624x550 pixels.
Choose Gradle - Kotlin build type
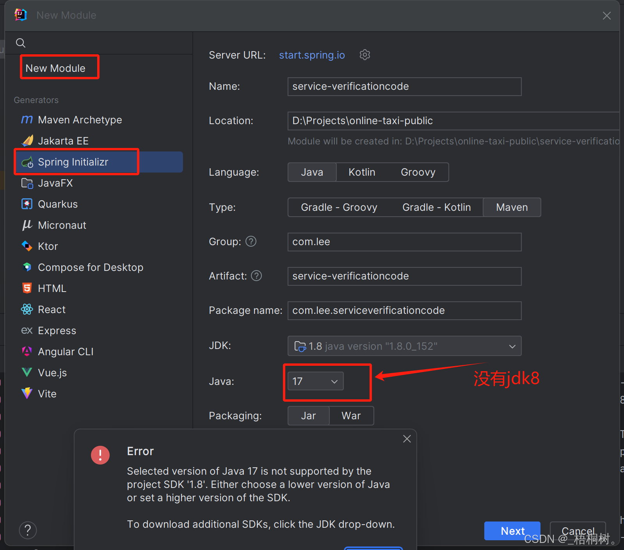[x=437, y=207]
